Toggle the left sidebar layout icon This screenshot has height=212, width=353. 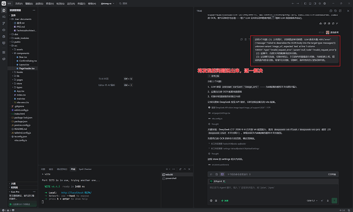pyautogui.click(x=305, y=4)
